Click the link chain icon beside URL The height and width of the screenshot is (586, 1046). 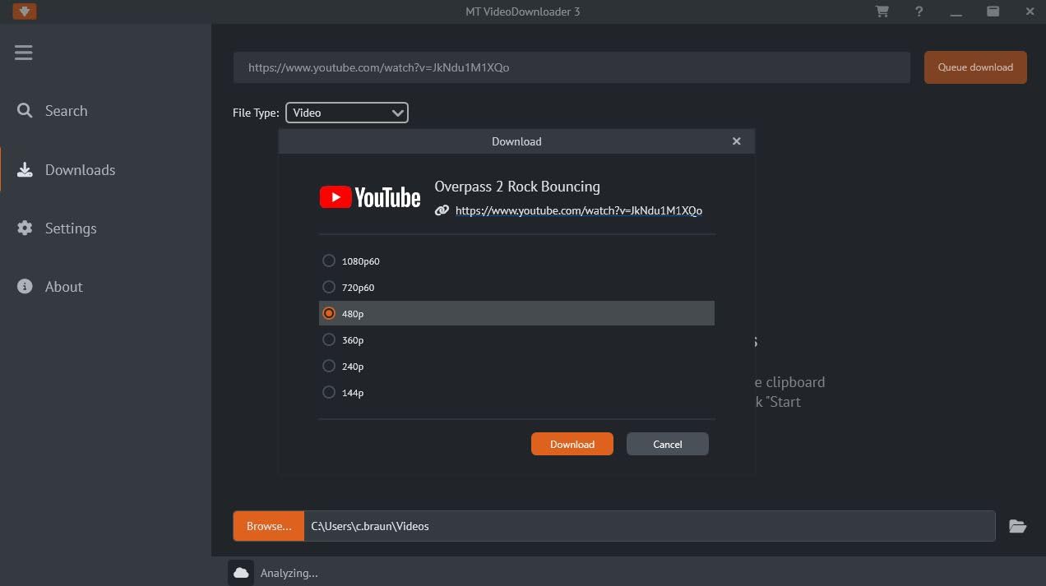click(x=442, y=210)
